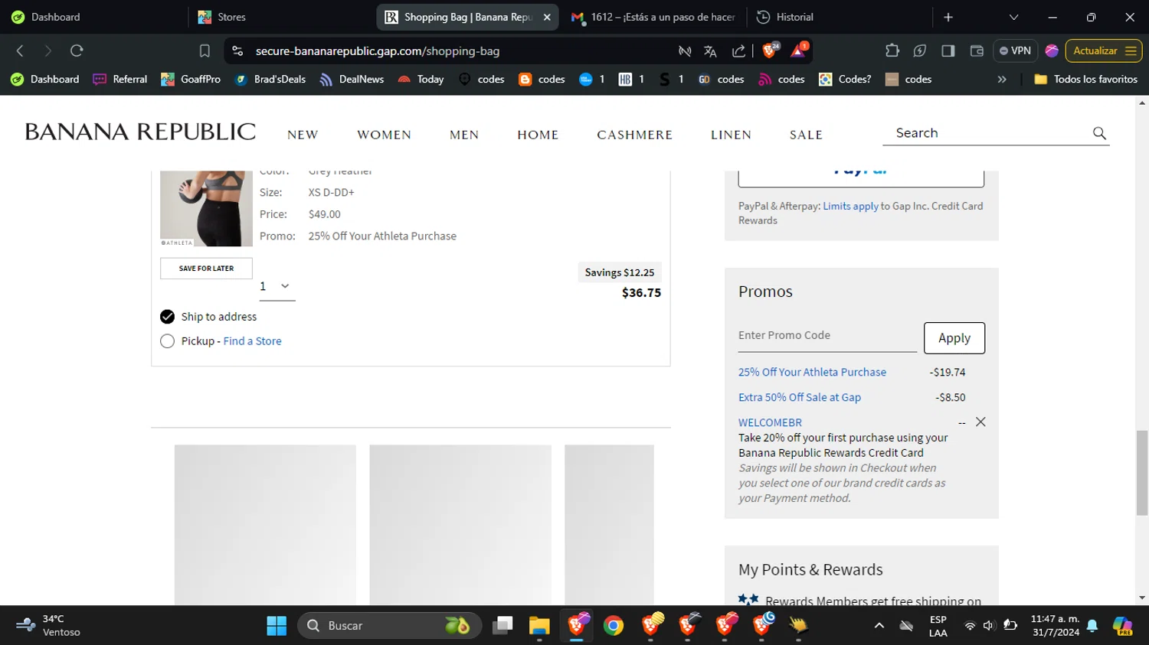
Task: Click the Find a Store link
Action: tap(252, 341)
